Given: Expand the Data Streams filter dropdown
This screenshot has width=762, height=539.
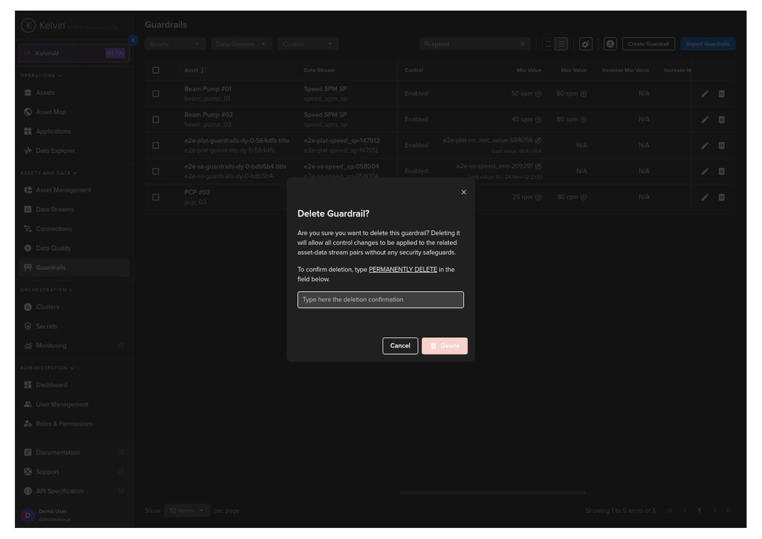Looking at the screenshot, I should [x=241, y=44].
